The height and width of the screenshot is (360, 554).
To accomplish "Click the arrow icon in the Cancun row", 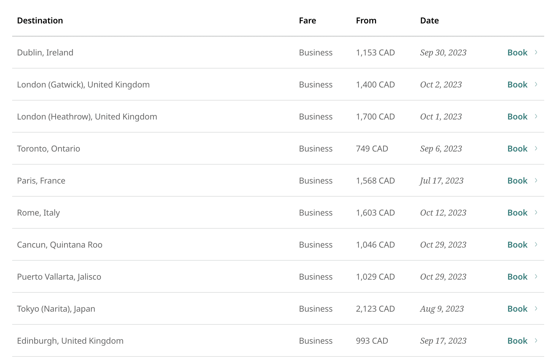I will [x=536, y=245].
